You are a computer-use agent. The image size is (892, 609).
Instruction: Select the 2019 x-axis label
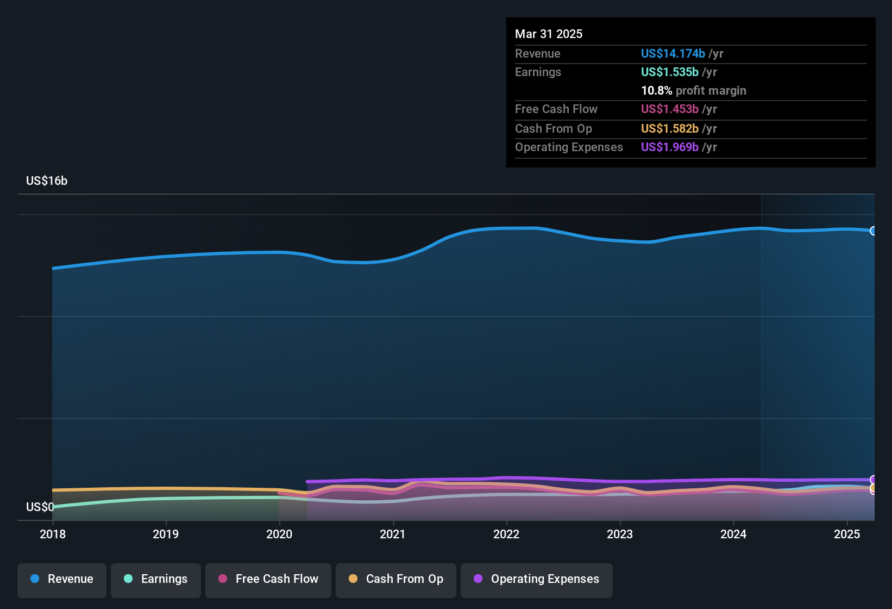166,534
